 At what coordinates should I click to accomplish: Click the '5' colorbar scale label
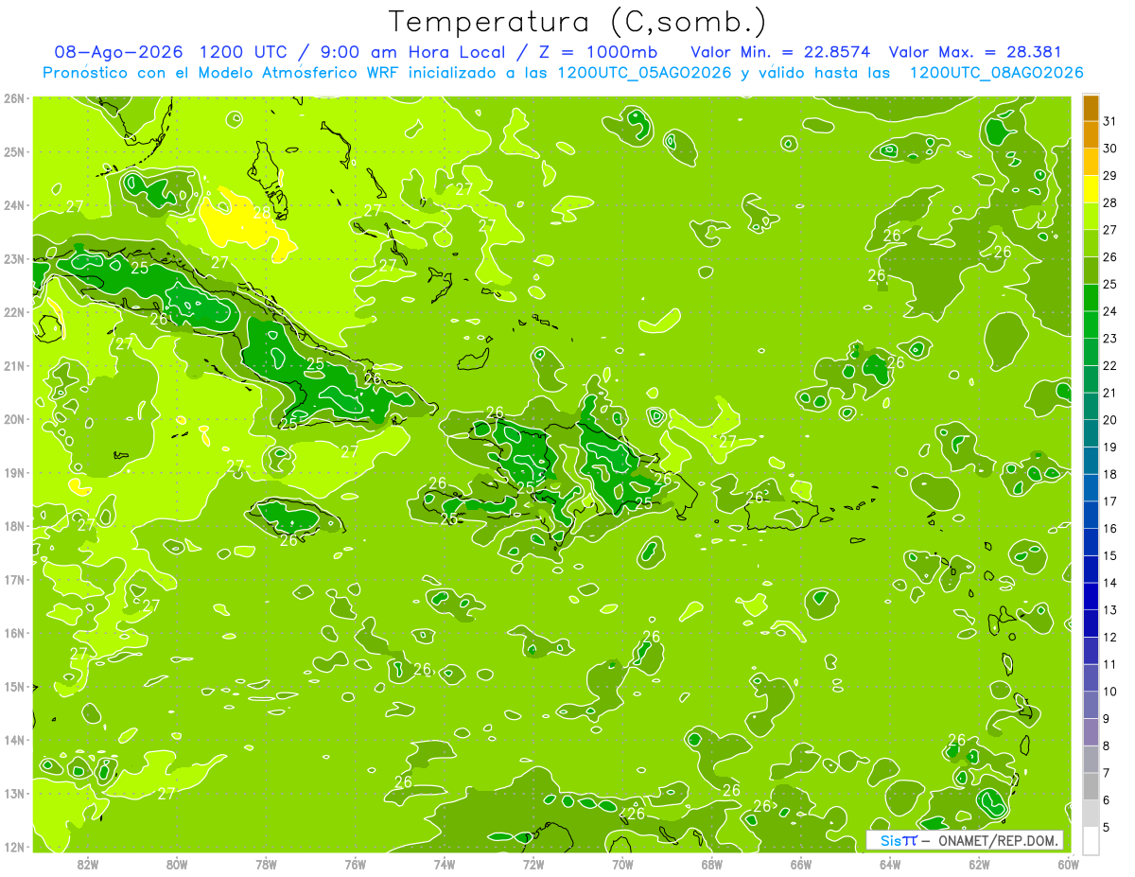pos(1107,827)
